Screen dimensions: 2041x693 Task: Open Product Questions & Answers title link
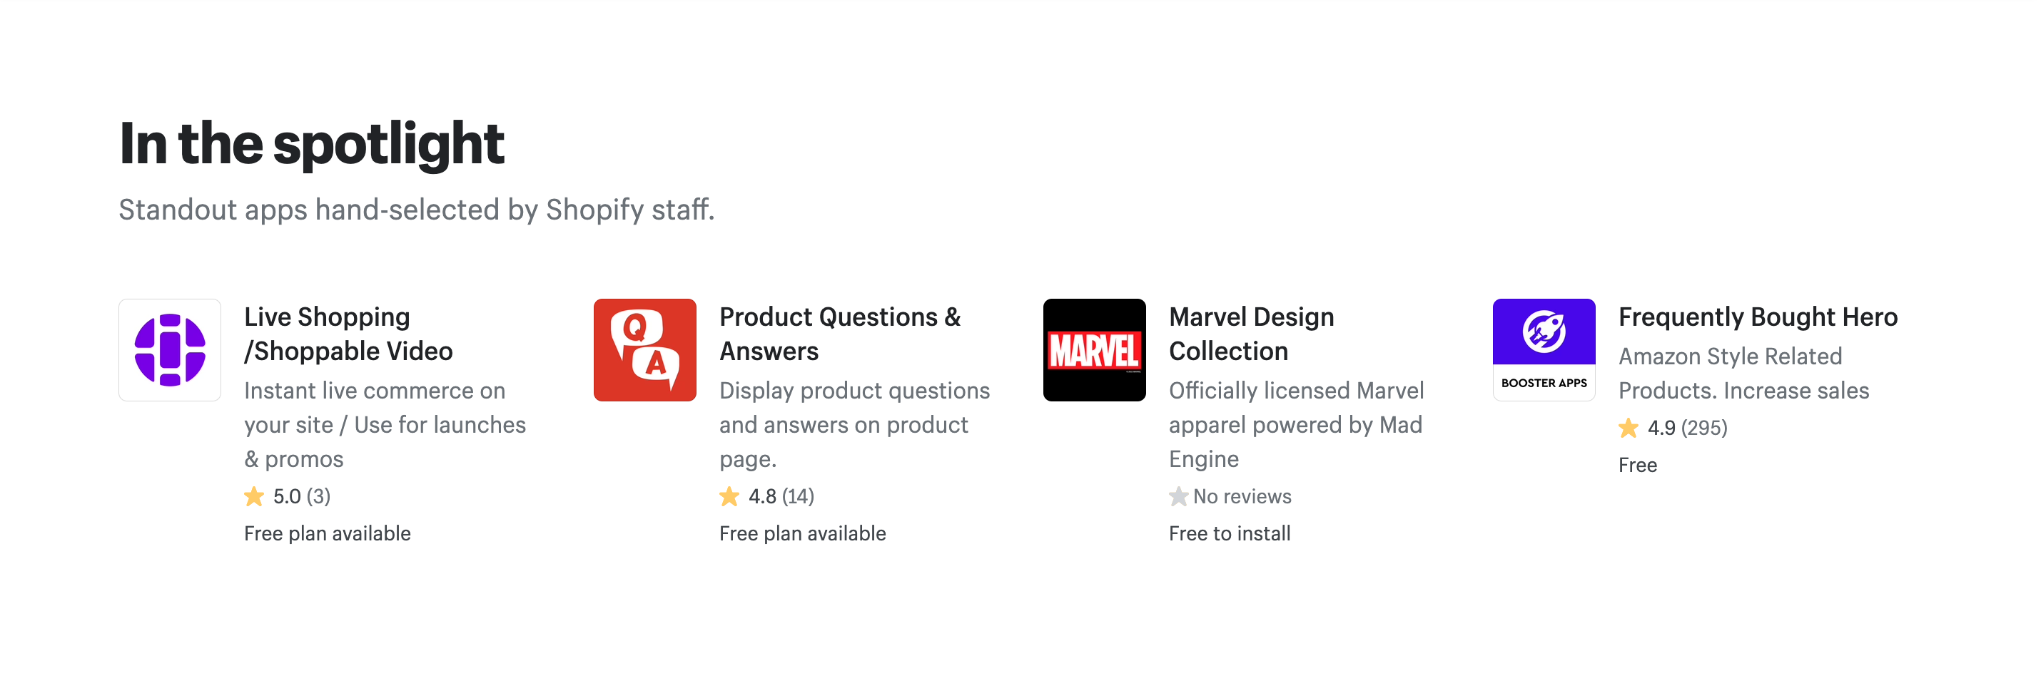point(840,334)
